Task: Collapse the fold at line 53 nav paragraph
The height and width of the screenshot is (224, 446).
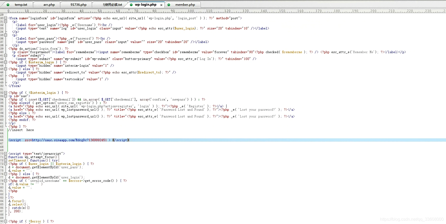Action: pos(5,96)
